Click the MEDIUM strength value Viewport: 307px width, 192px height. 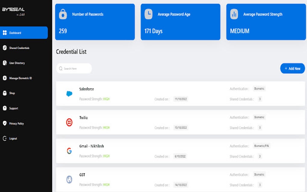240,31
